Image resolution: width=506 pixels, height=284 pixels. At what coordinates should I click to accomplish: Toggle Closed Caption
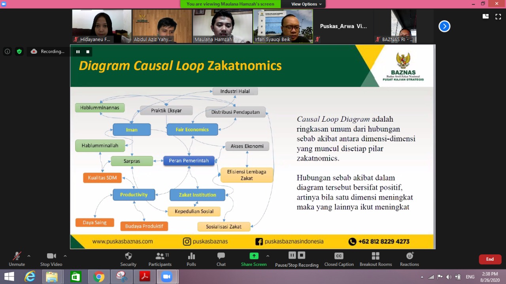339,259
